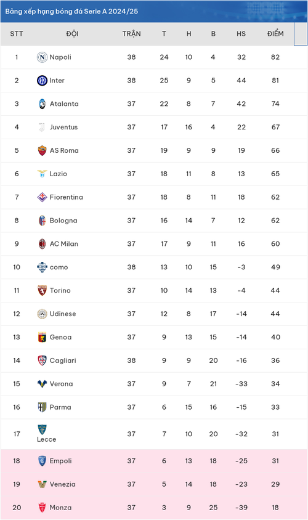308x520 pixels.
Task: Select the Torino bull crest
Action: click(42, 290)
